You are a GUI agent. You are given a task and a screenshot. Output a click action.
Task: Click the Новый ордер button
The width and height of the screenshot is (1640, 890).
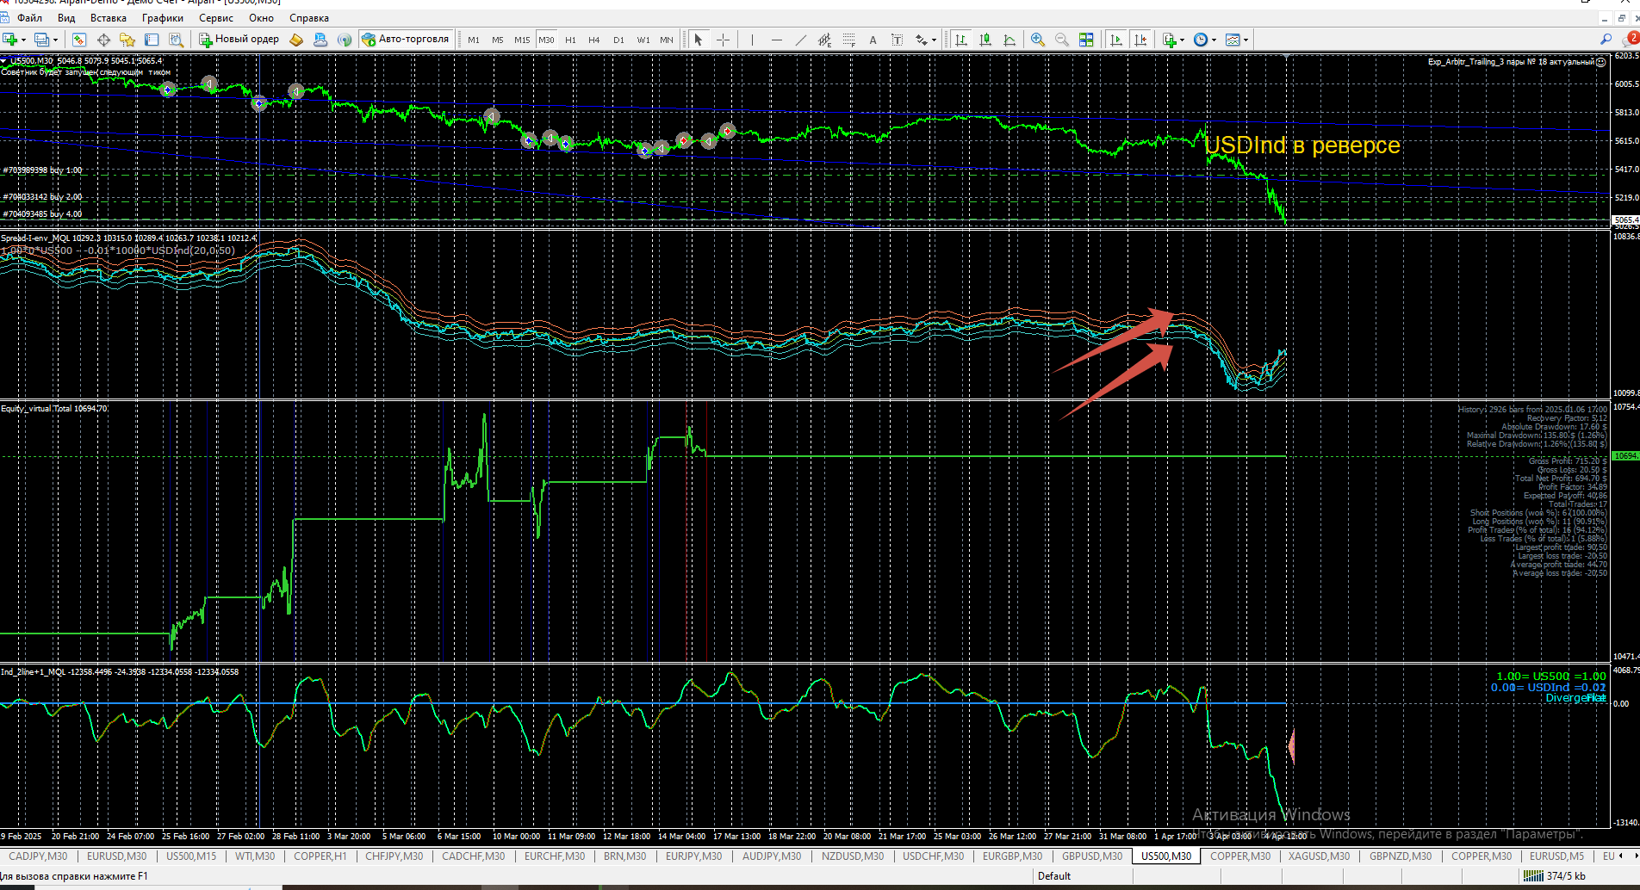(239, 40)
